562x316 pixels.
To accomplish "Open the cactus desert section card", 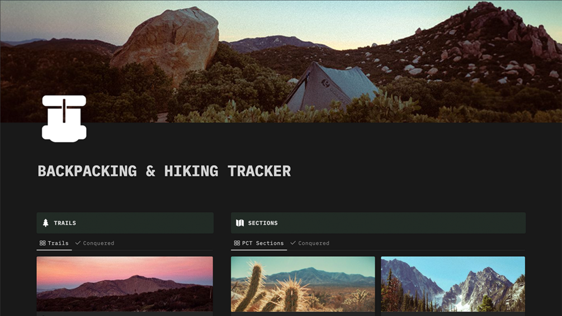I will coord(303,284).
